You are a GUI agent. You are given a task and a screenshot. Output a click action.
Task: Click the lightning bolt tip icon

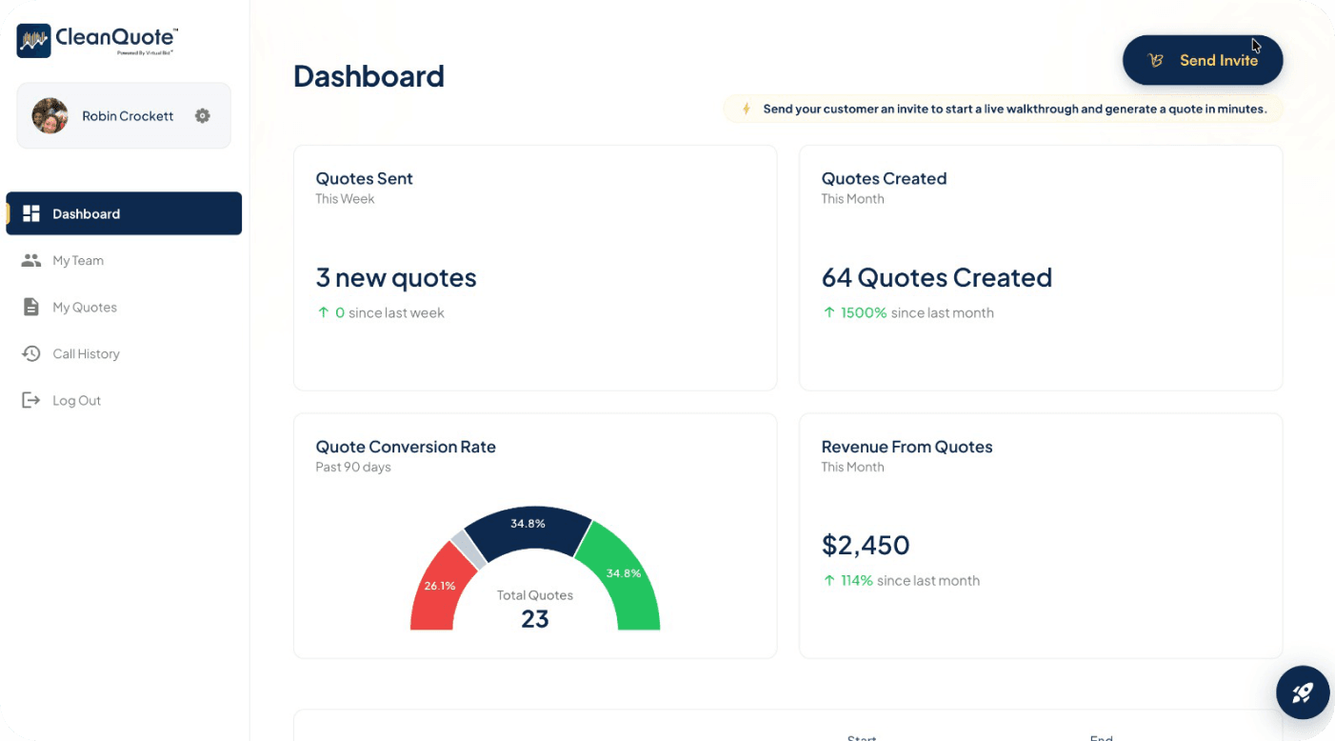pos(747,109)
